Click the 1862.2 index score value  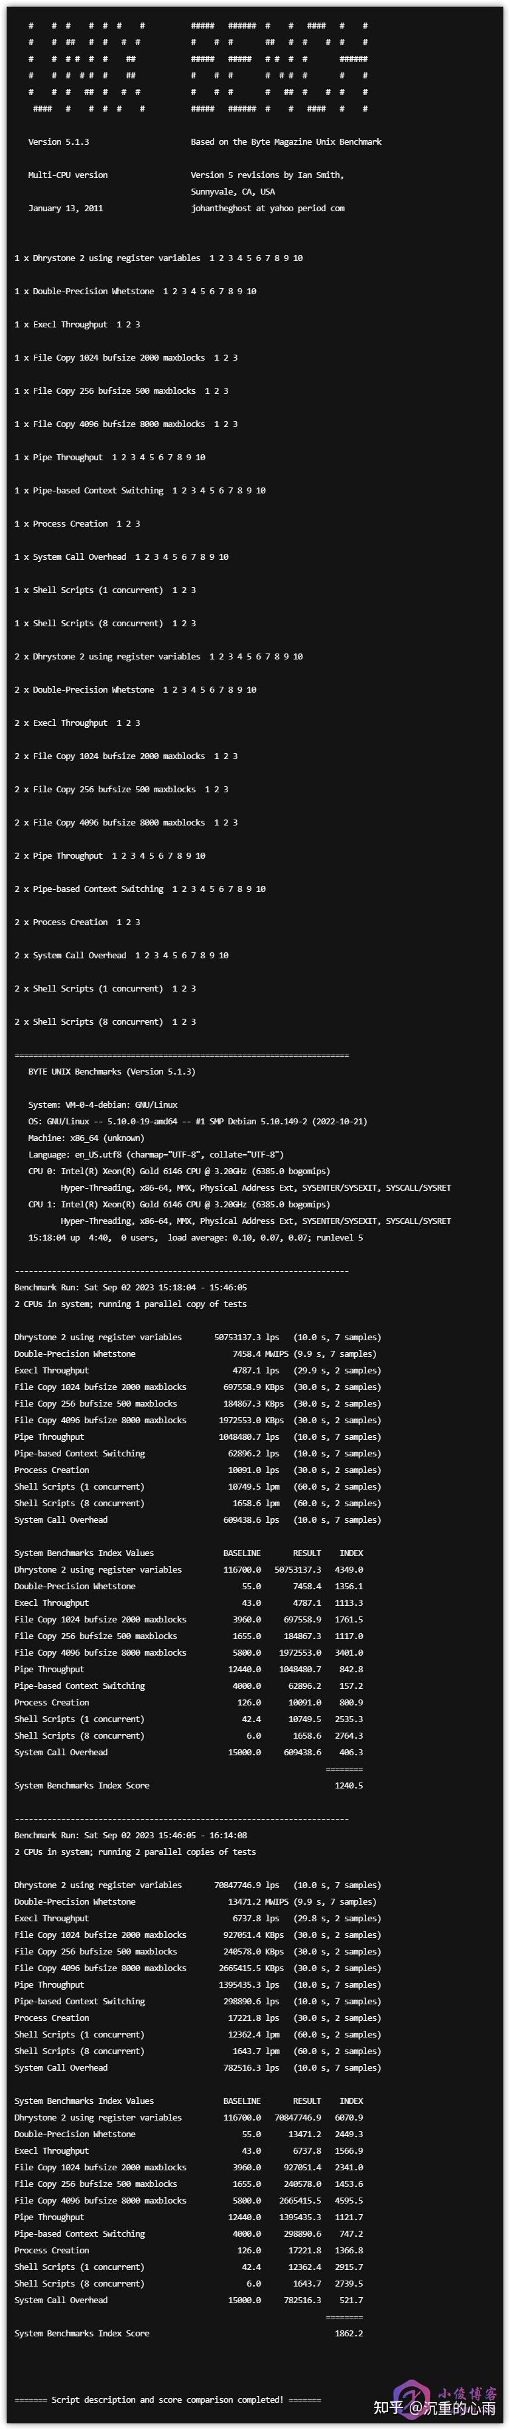click(348, 2333)
